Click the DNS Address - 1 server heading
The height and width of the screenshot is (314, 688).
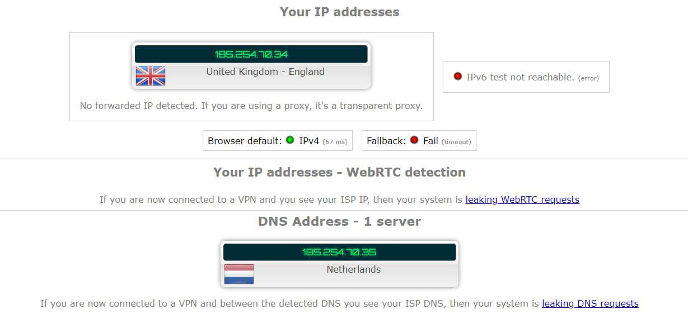(x=339, y=221)
